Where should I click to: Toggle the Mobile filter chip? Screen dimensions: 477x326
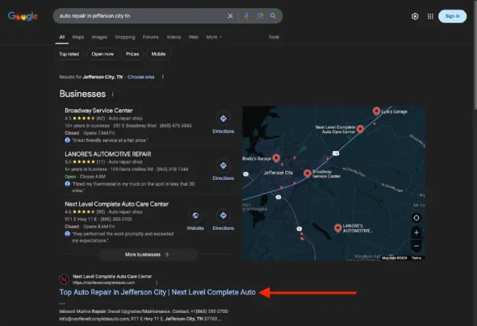click(158, 54)
